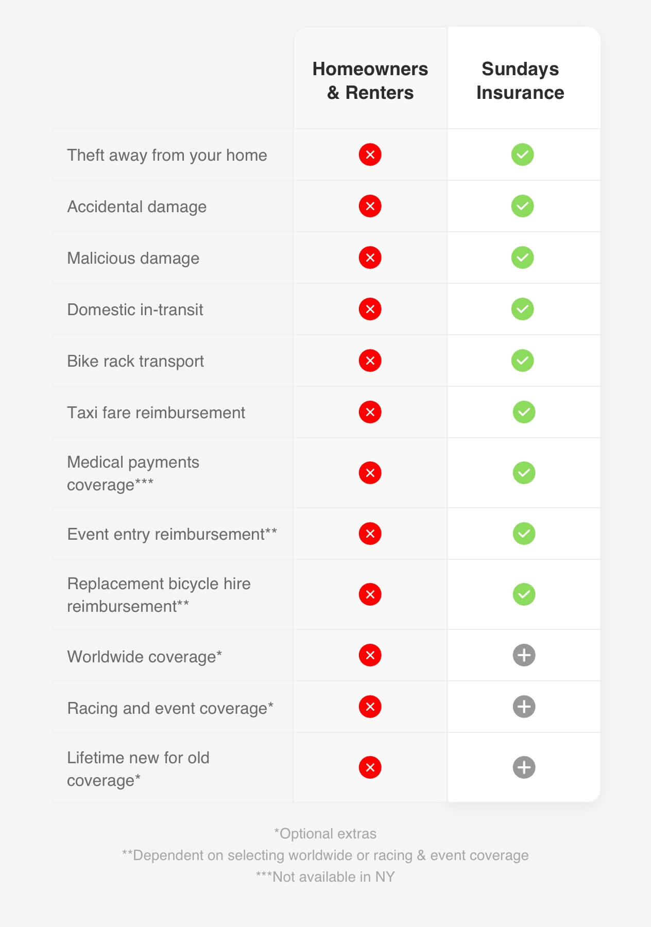Select the Sundays Insurance column header
This screenshot has height=927, width=651.
point(520,81)
